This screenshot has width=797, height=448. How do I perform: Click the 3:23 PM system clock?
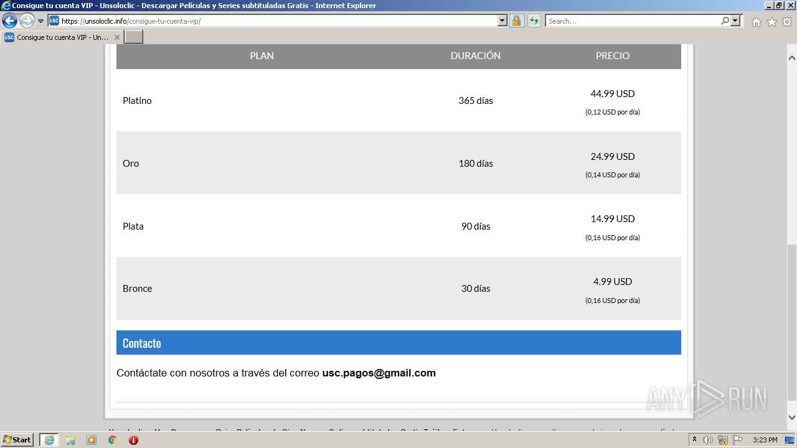[x=765, y=440]
